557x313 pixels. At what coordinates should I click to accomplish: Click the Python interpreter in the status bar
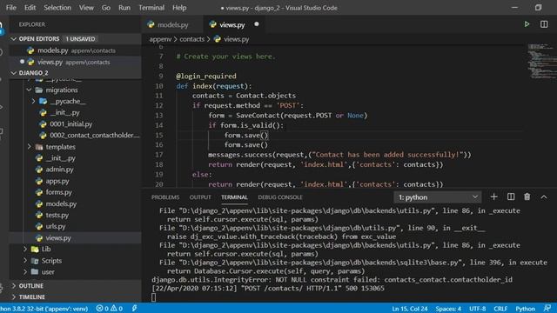tap(44, 309)
